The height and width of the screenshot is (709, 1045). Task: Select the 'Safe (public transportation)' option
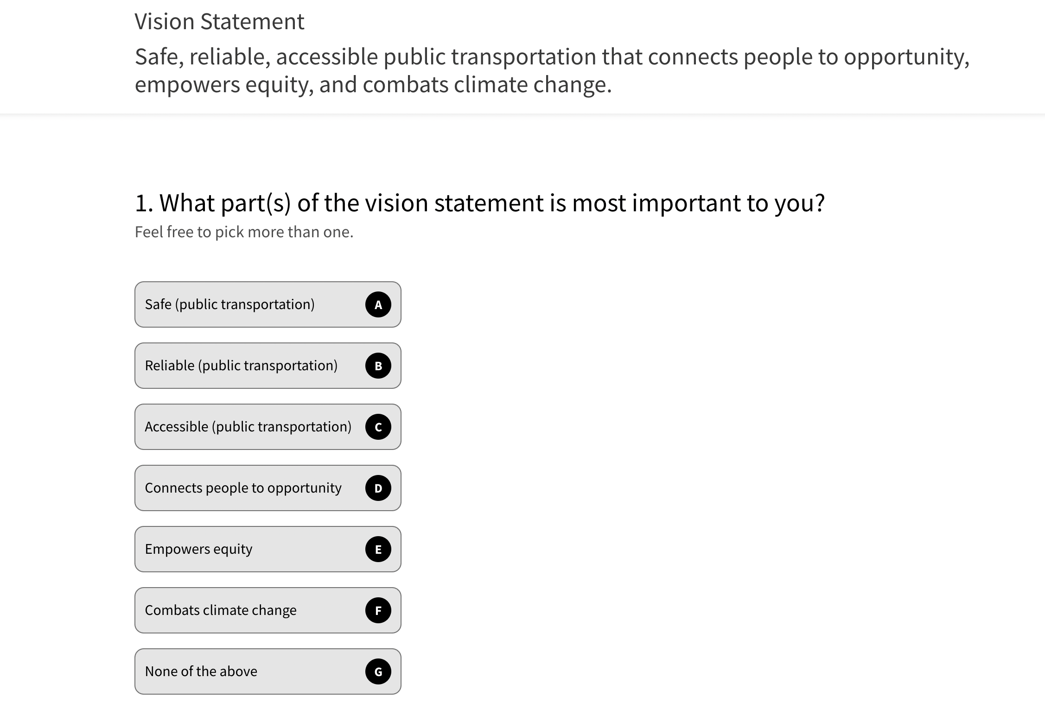click(229, 304)
